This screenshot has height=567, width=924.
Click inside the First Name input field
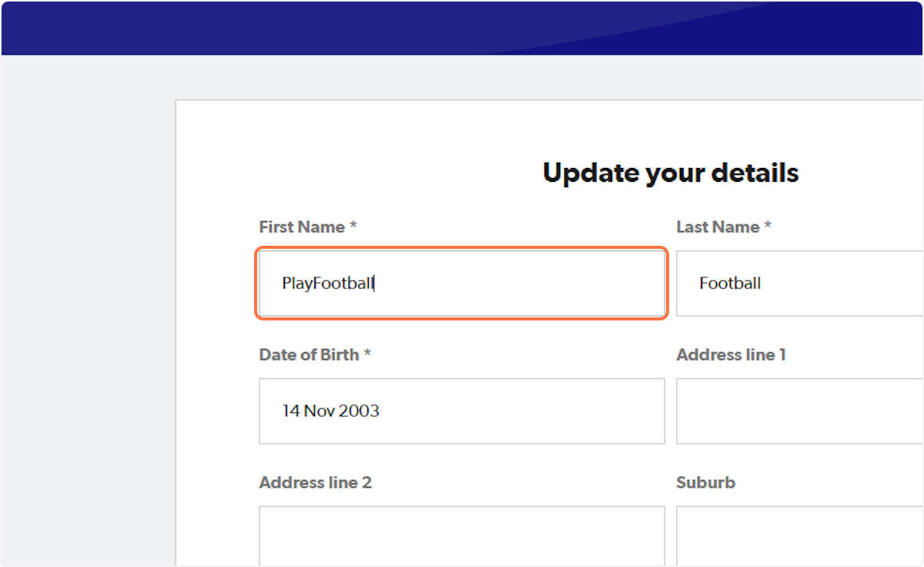click(460, 283)
